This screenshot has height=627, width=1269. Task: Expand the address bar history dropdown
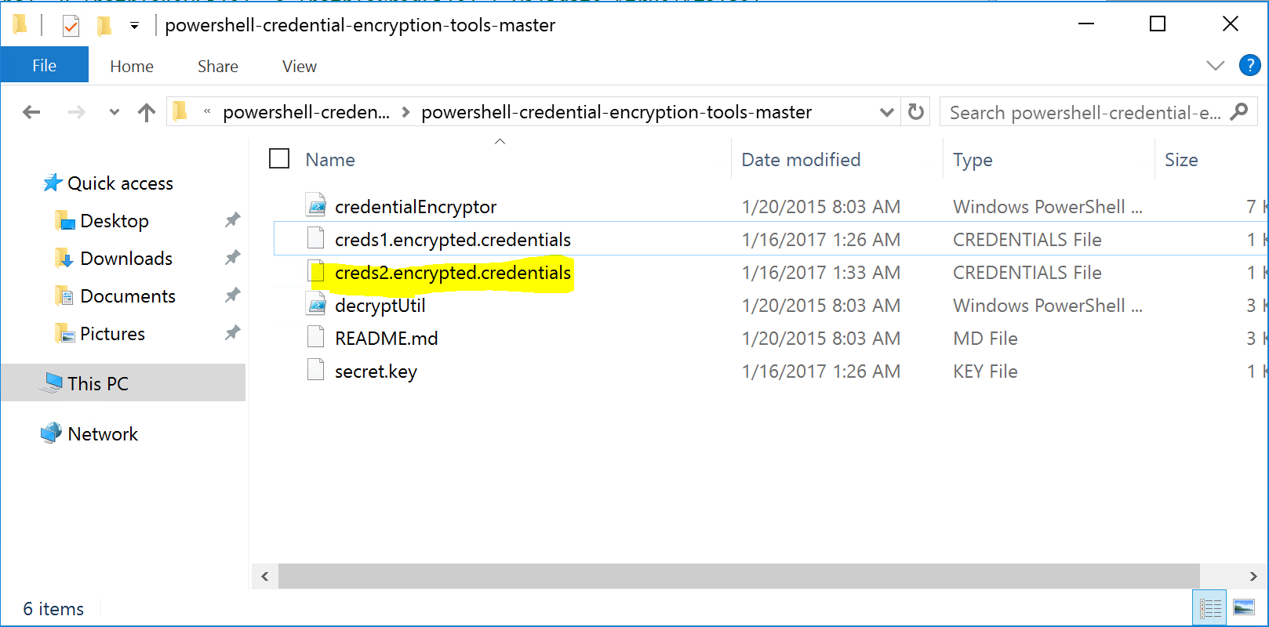click(886, 113)
